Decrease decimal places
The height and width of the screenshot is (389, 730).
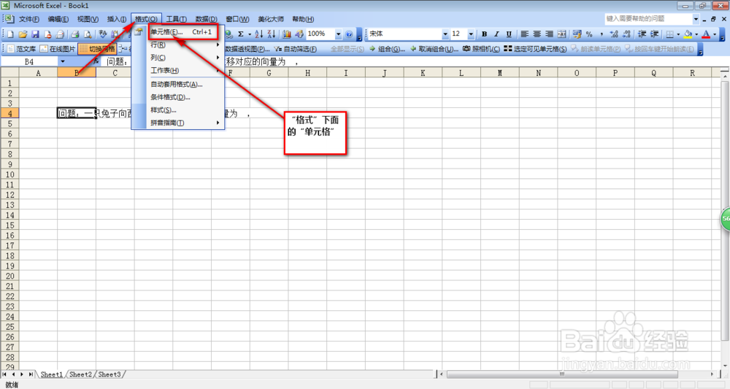(x=626, y=34)
